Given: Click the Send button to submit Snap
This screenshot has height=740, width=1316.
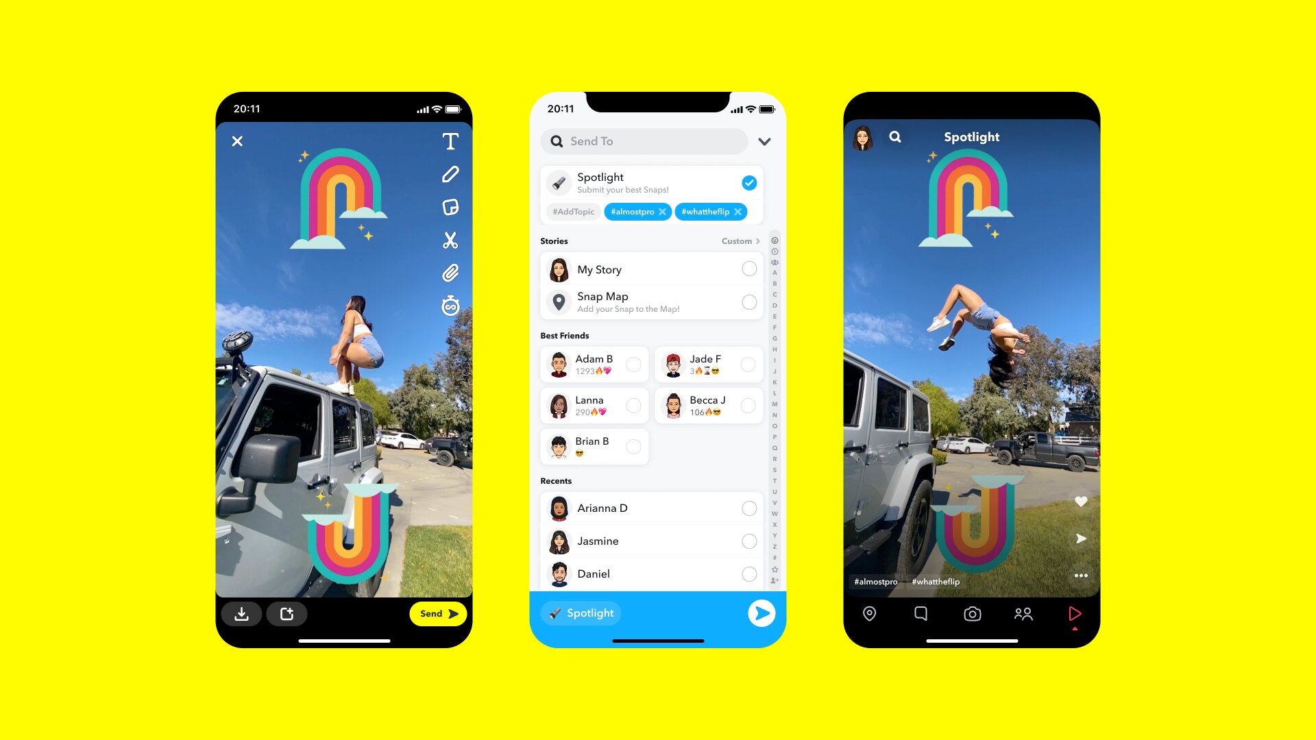Looking at the screenshot, I should coord(437,613).
